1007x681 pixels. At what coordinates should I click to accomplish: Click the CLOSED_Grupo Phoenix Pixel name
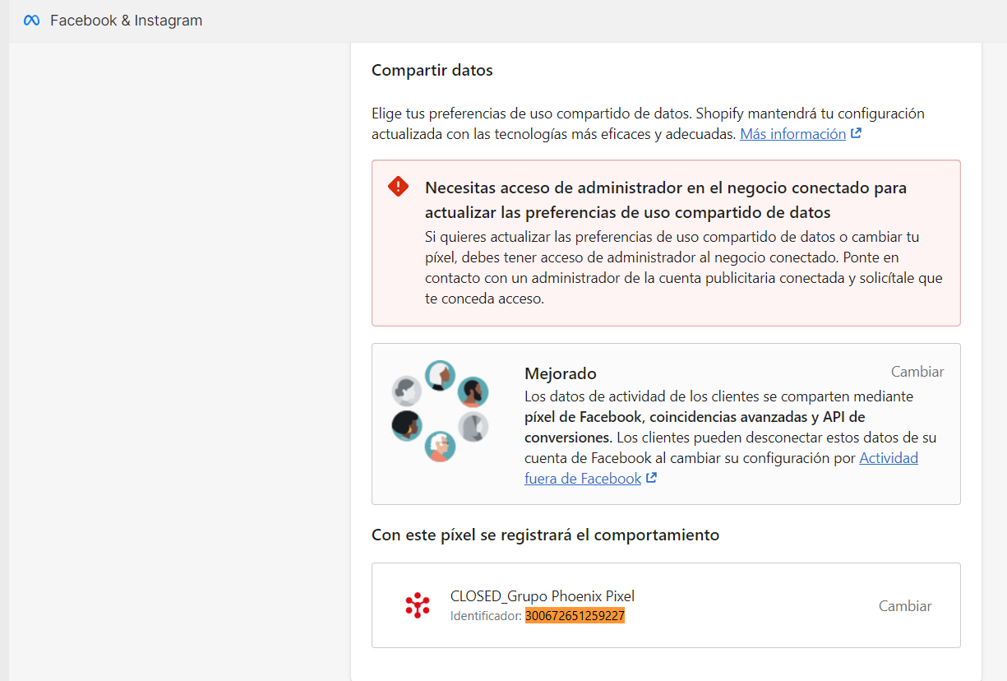[542, 596]
